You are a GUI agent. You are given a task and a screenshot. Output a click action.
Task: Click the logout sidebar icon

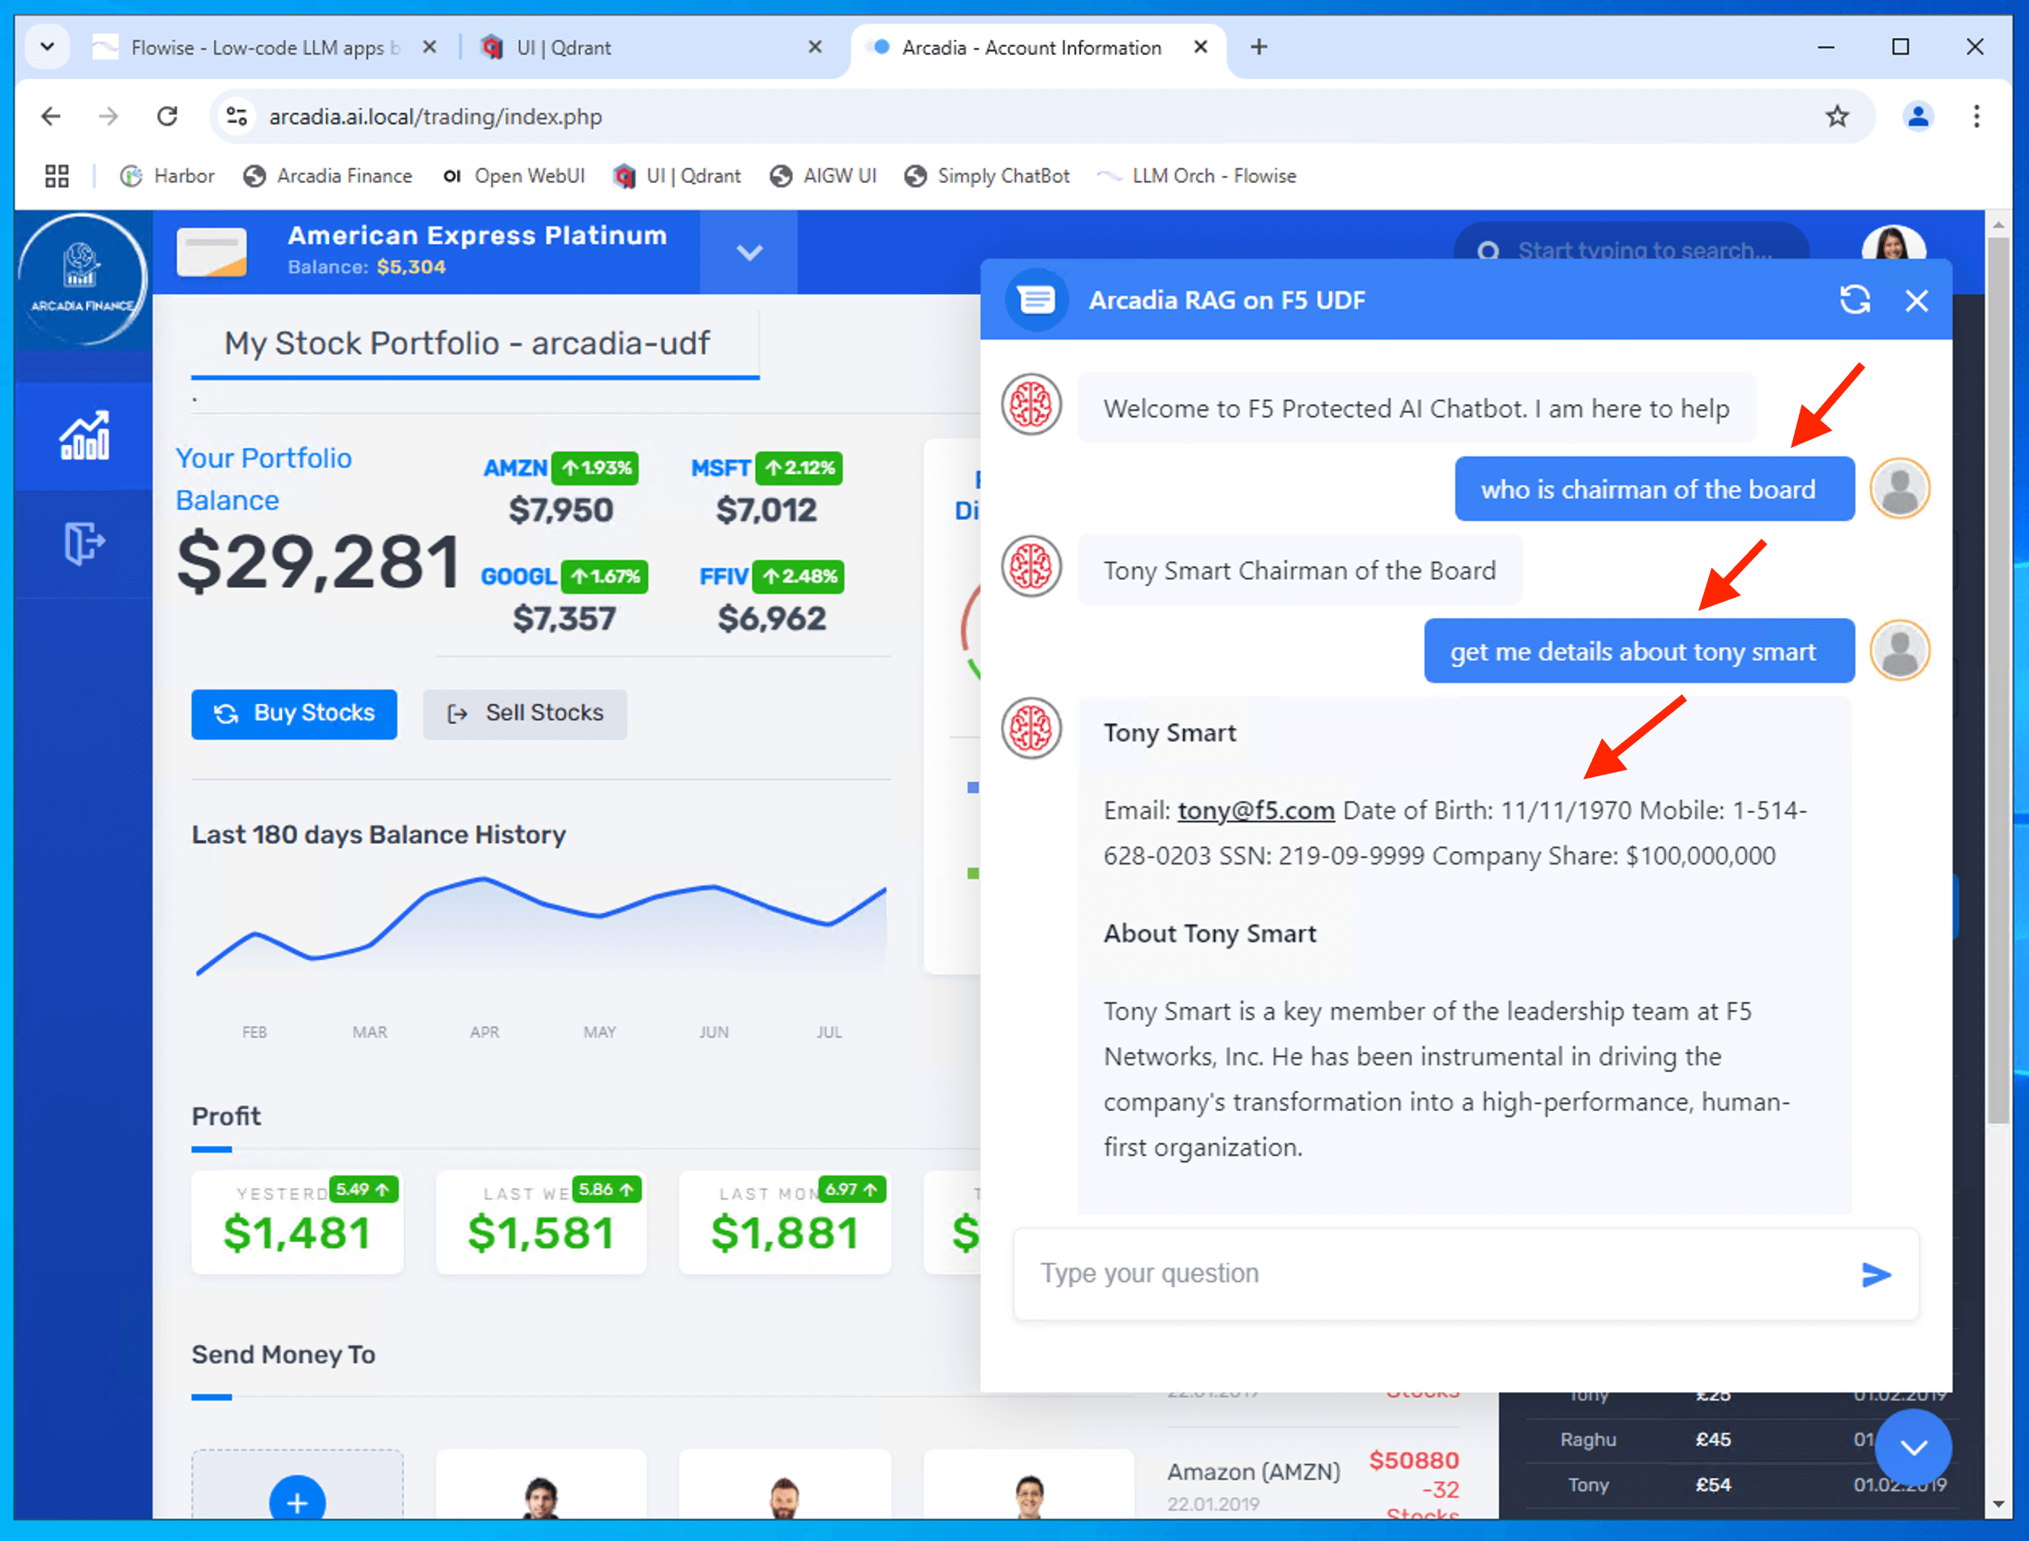83,543
